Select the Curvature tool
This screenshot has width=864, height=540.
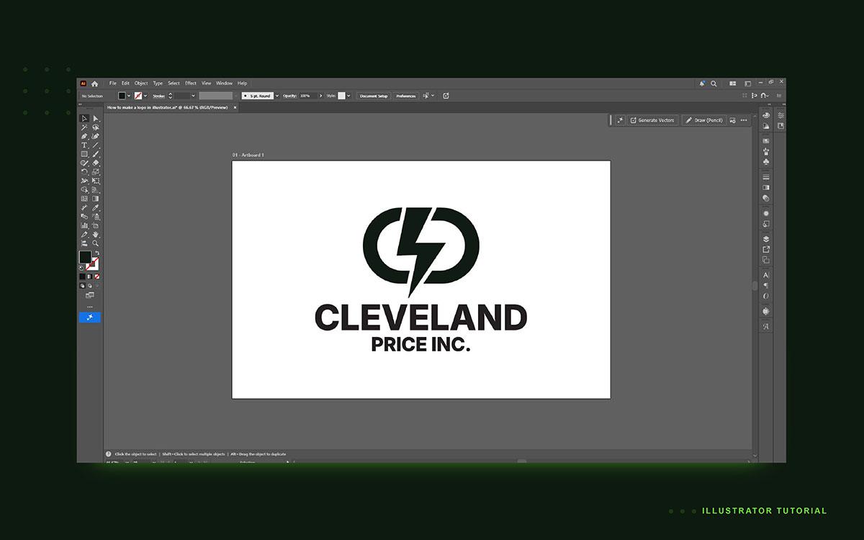(x=96, y=136)
